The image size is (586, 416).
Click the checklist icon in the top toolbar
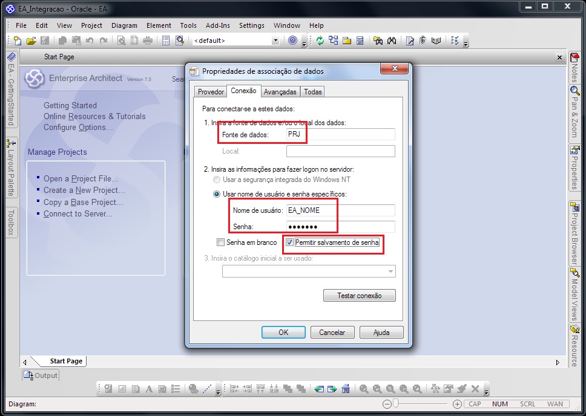click(x=455, y=41)
